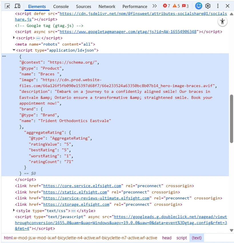Select script breadcrumb in the path bar
The width and height of the screenshot is (234, 243).
(x=182, y=238)
